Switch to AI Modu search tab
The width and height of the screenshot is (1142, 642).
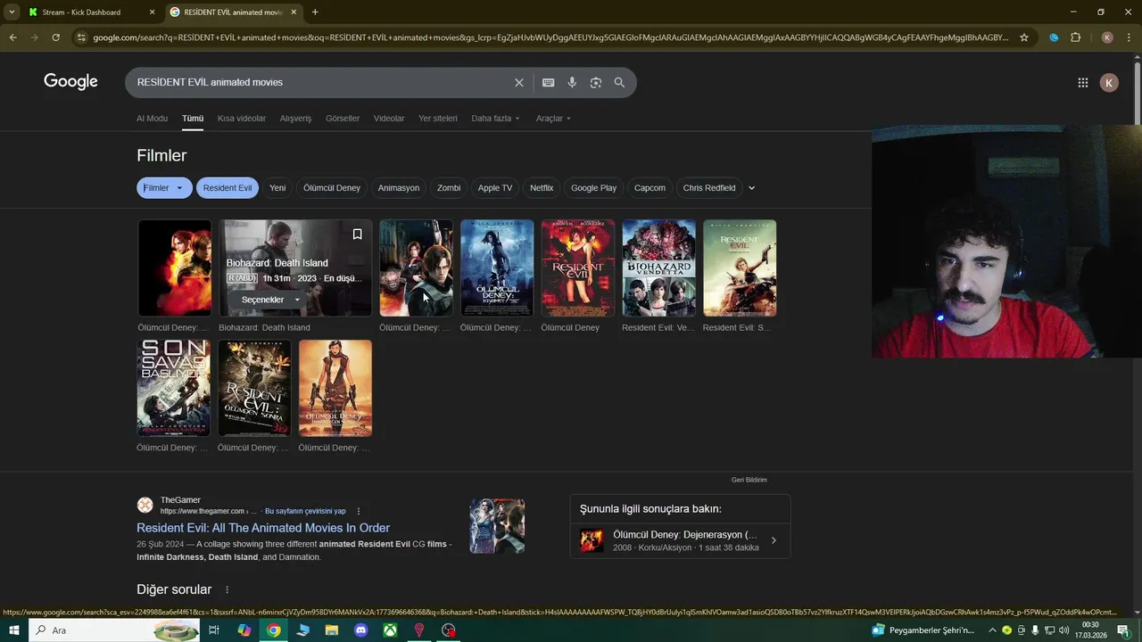152,119
